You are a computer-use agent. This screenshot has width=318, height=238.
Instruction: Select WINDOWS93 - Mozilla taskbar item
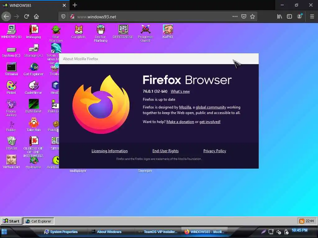coord(204,232)
